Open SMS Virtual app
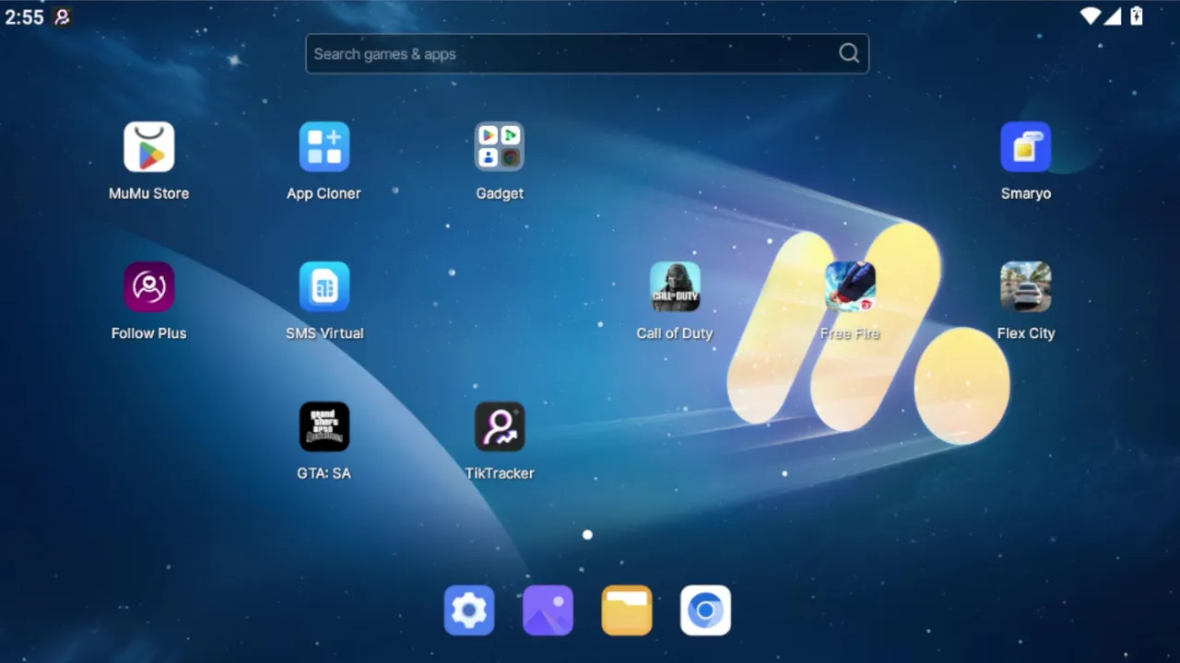Screen dimensions: 1180x663 click(x=324, y=287)
